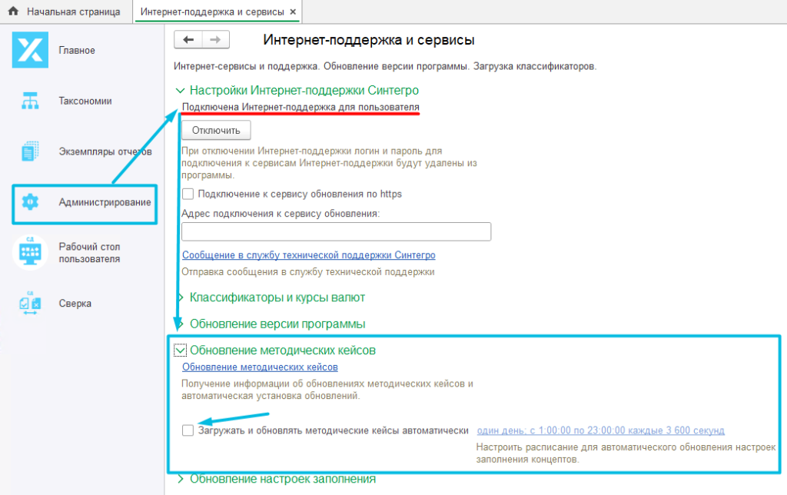This screenshot has height=495, width=787.
Task: Enable Подключение к сервису обновления по https
Action: pos(187,194)
